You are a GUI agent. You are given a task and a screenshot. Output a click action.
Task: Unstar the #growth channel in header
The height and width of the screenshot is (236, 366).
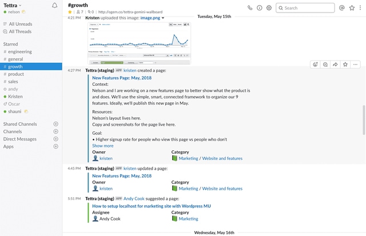point(70,11)
